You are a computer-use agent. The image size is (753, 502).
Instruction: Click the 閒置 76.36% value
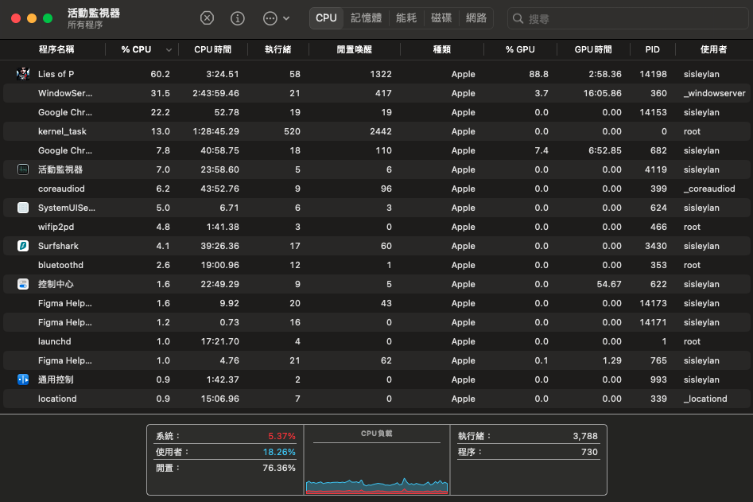[279, 468]
